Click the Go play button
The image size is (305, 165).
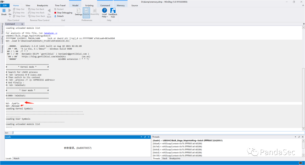coord(10,10)
